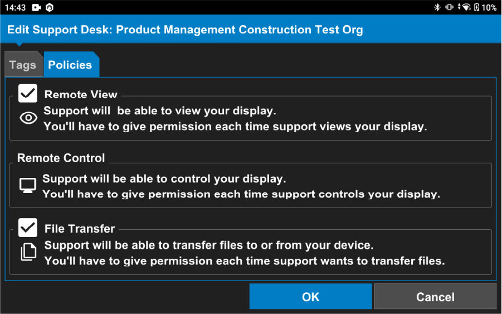Click the Edit Support Desk dialog title
502x314 pixels.
[185, 30]
